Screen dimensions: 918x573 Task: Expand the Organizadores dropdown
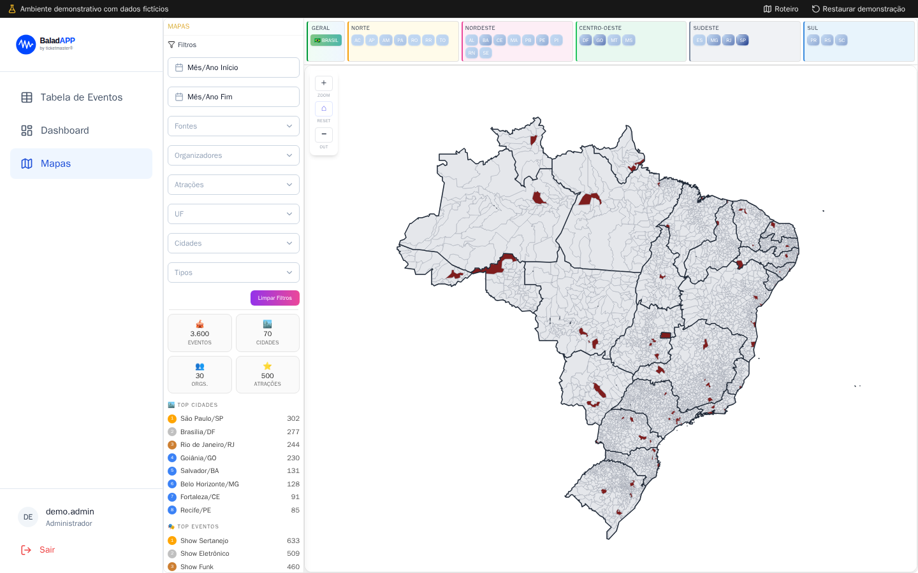[x=233, y=155]
